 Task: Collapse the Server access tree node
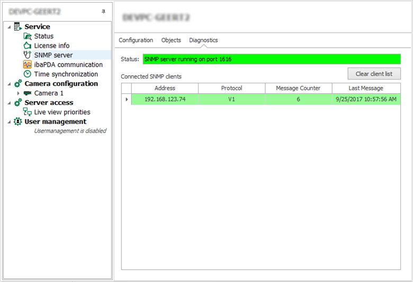(x=10, y=103)
